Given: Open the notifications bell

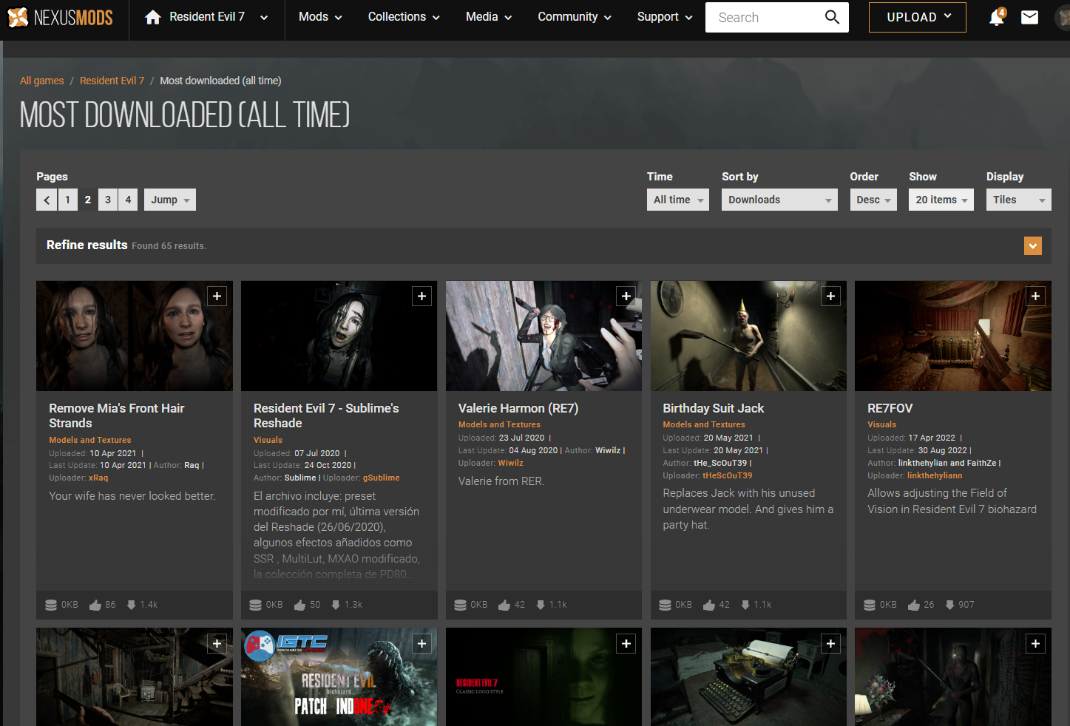Looking at the screenshot, I should coord(997,17).
